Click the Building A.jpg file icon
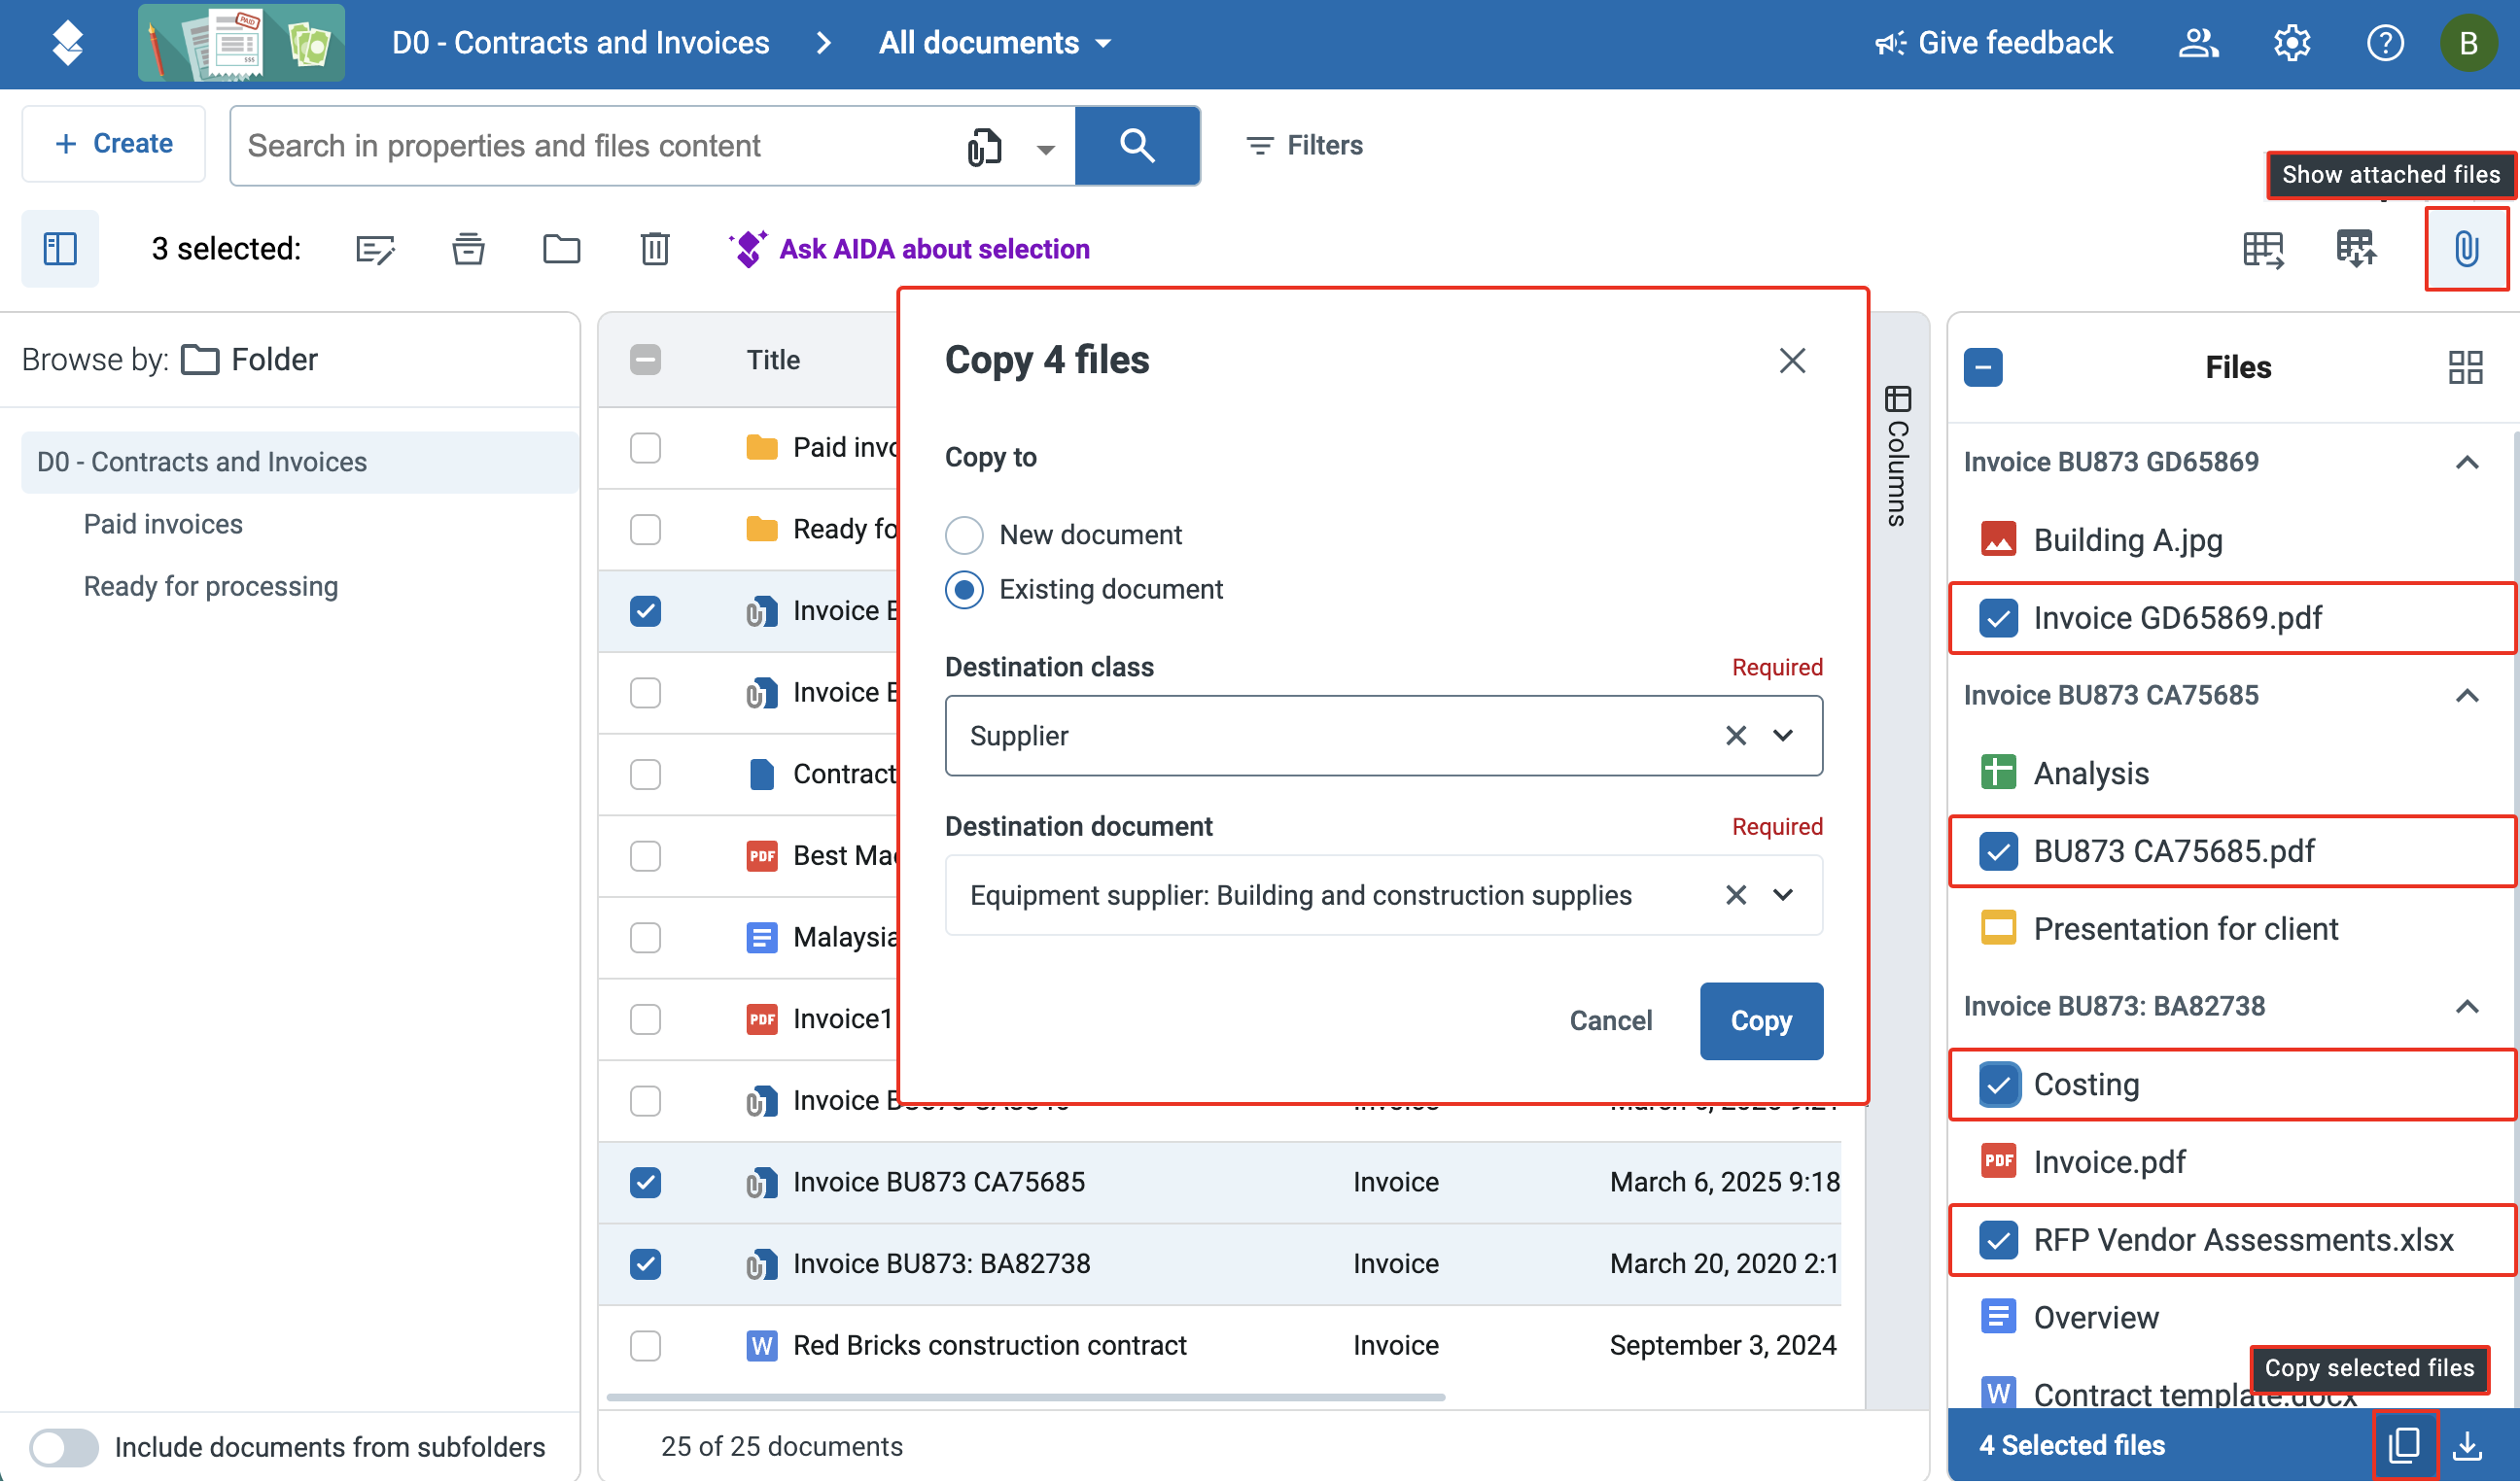 1998,540
